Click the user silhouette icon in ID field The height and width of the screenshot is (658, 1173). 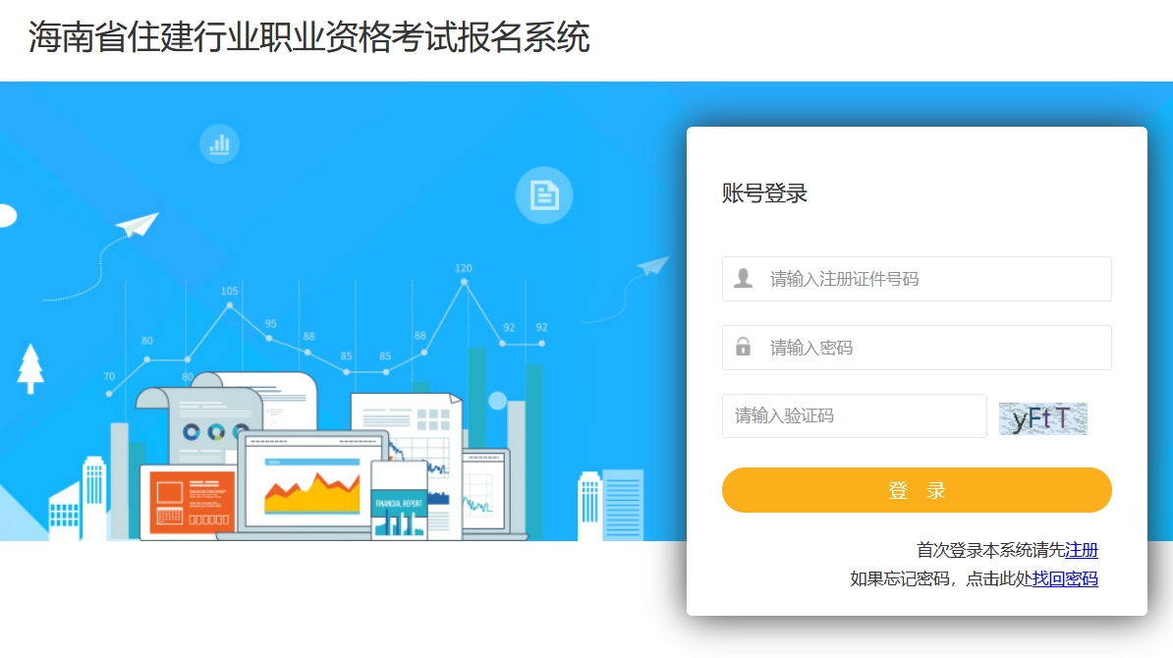click(x=743, y=278)
